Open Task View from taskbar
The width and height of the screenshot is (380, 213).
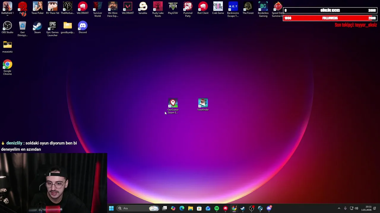tap(164, 208)
